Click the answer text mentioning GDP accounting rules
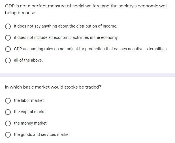175x143 pixels. point(91,49)
